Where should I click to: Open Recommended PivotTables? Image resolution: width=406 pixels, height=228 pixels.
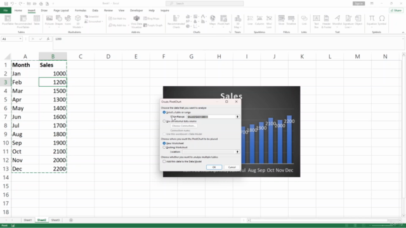click(x=23, y=21)
